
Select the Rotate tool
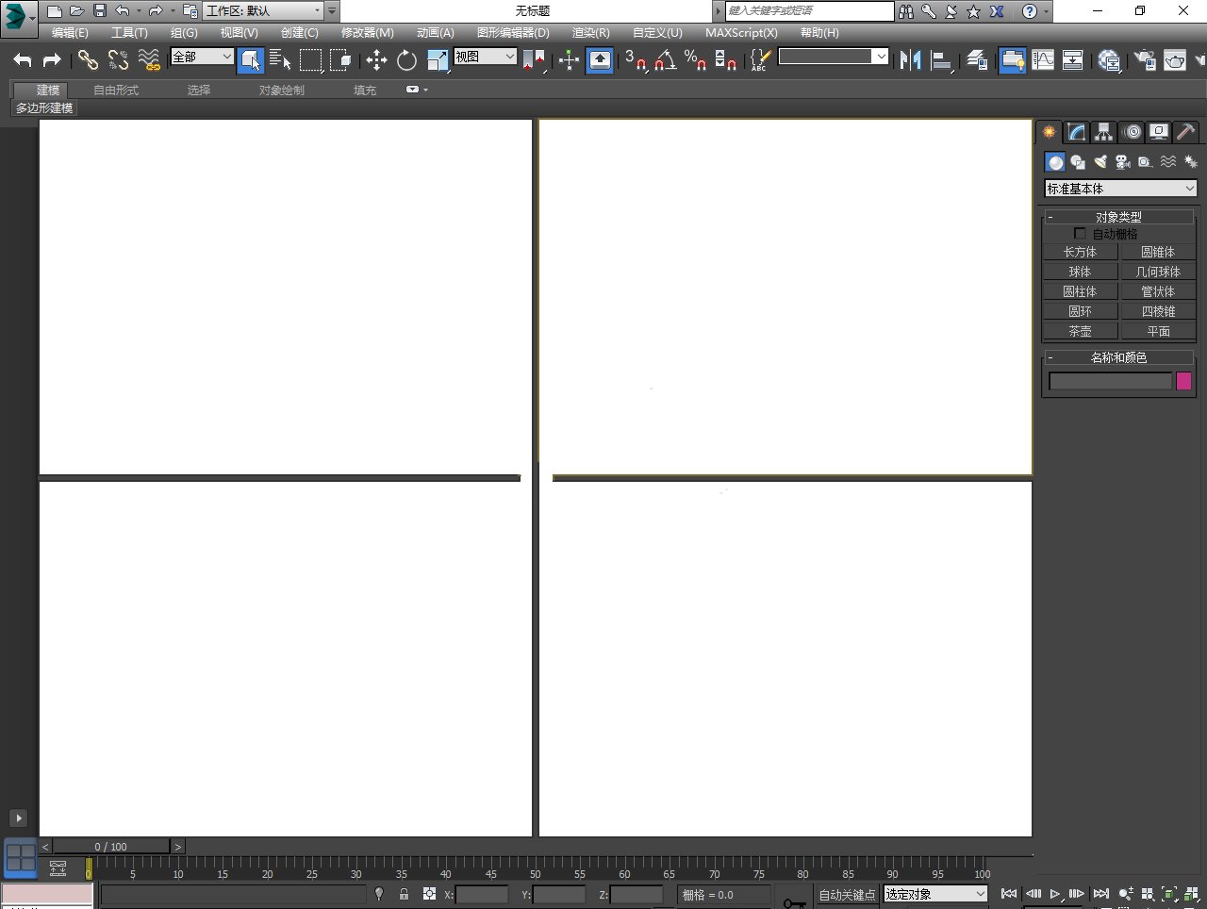coord(406,60)
